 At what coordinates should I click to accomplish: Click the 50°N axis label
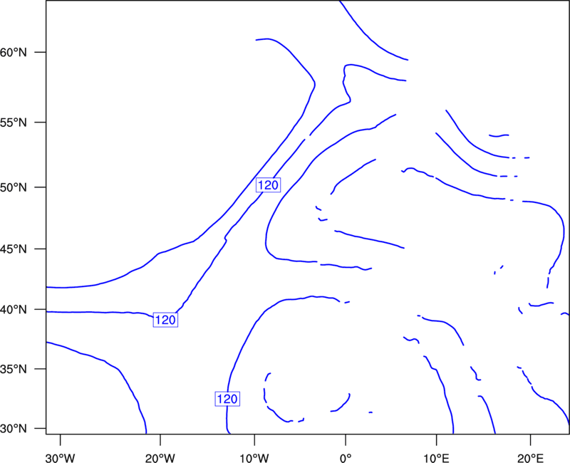pos(14,187)
